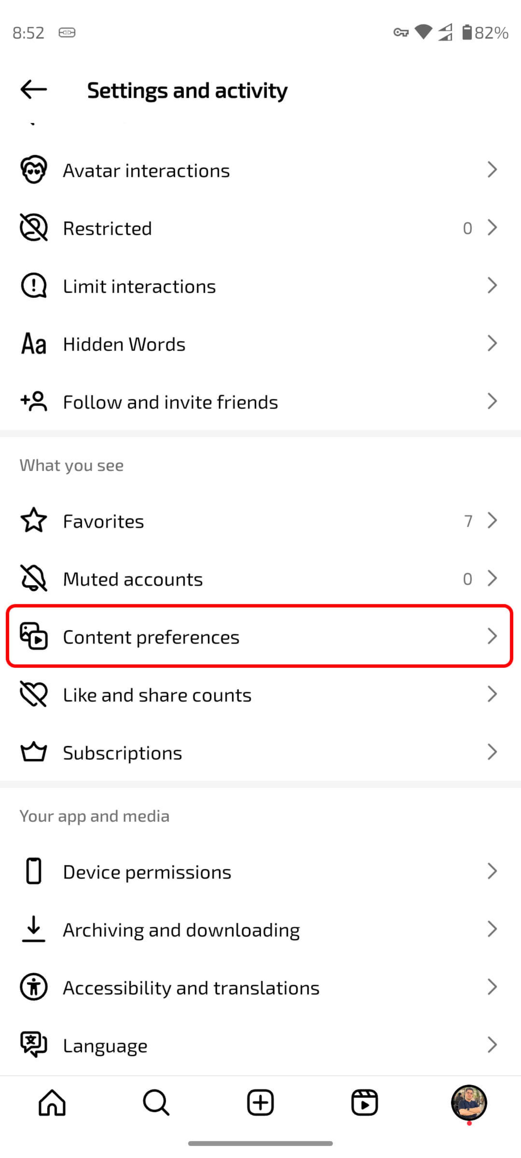Open the Reels tab in bottom bar
Viewport: 521px width, 1158px height.
coord(364,1103)
